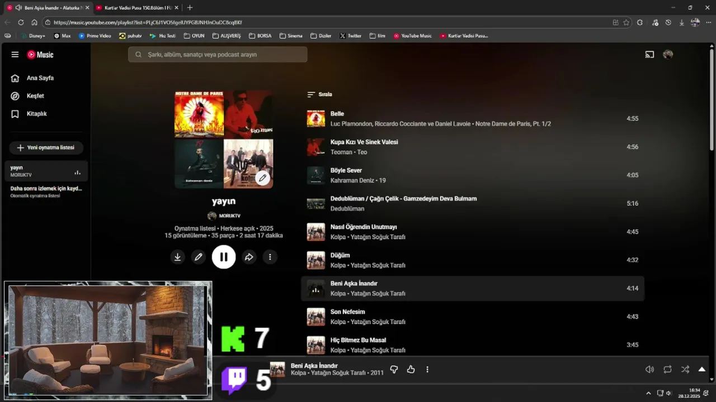Open taskbar clock showing 16:34

(689, 393)
